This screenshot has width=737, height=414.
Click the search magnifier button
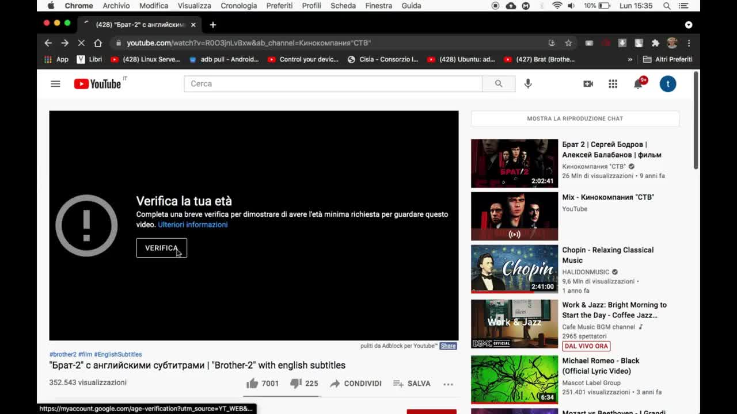(x=499, y=84)
